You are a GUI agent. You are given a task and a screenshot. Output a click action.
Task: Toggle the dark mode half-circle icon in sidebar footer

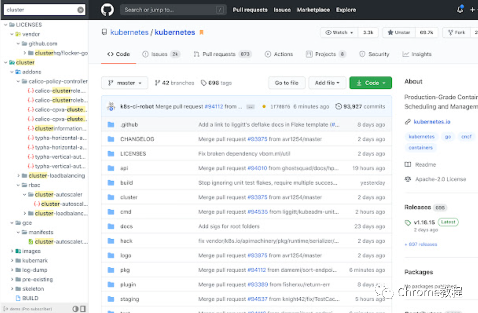click(x=75, y=308)
